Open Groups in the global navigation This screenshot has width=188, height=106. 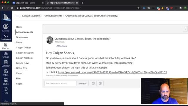(x=6, y=55)
